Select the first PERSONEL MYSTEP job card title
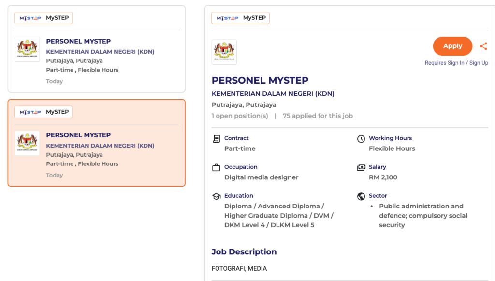Screen dimensions: 495x281 coord(78,42)
